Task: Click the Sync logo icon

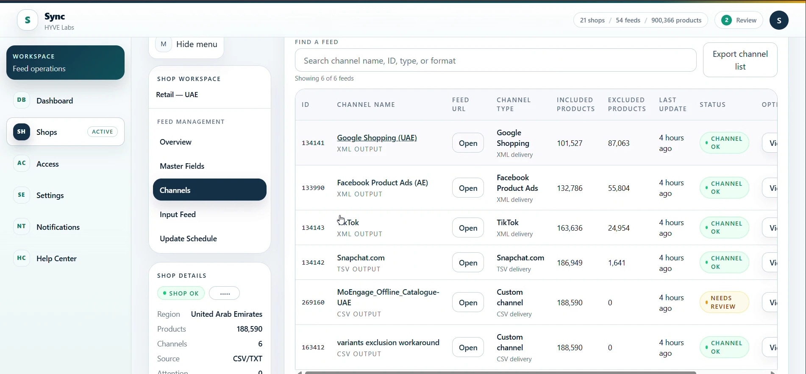Action: pos(28,20)
